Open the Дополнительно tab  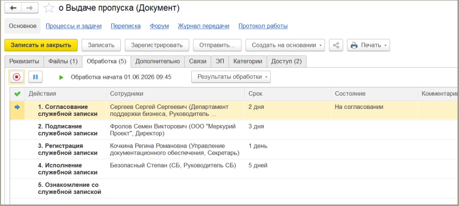[158, 61]
